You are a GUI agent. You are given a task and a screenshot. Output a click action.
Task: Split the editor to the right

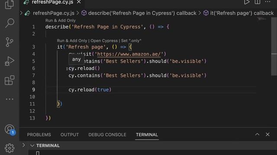point(258,2)
